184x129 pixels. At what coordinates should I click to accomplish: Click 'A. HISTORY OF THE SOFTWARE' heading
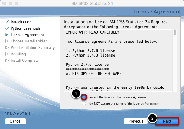point(94,74)
